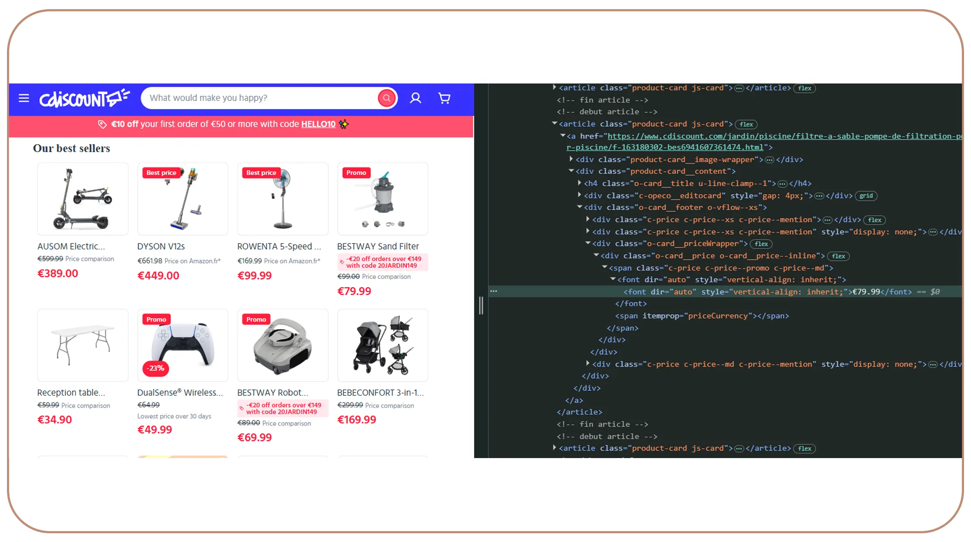Open the BESTWAY Robot product image

[x=283, y=345]
